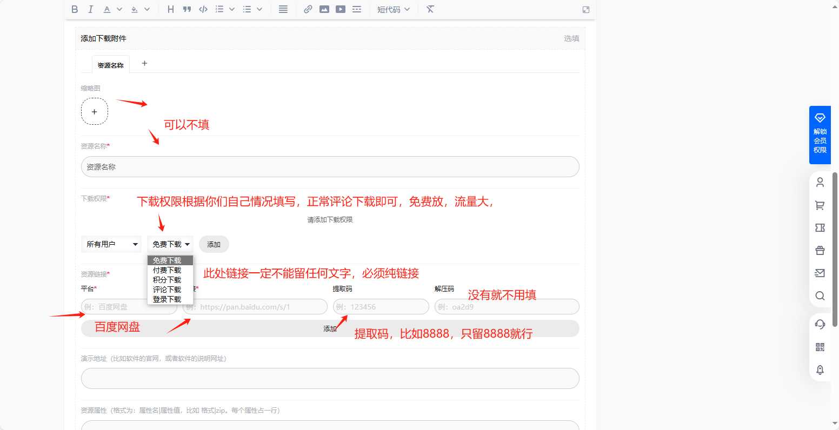
Task: Toggle bold formatting
Action: 75,9
